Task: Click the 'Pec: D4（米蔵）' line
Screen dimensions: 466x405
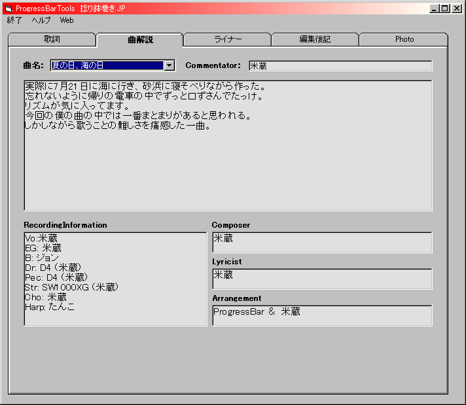Action: [x=56, y=277]
